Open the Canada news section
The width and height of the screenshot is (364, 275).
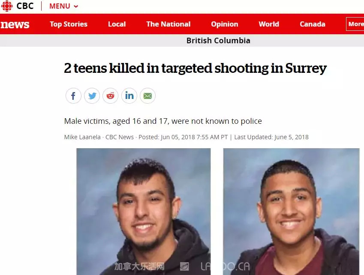point(313,24)
